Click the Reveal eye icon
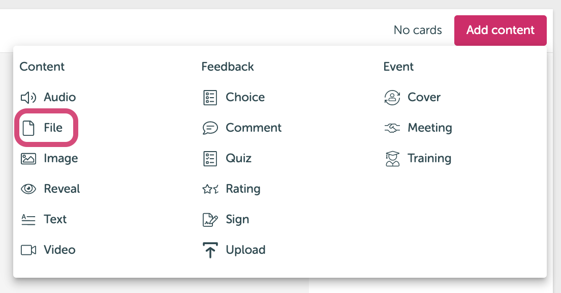Viewport: 561px width, 293px height. pos(28,189)
